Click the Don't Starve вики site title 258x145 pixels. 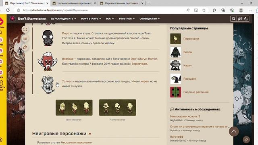coord(32,19)
